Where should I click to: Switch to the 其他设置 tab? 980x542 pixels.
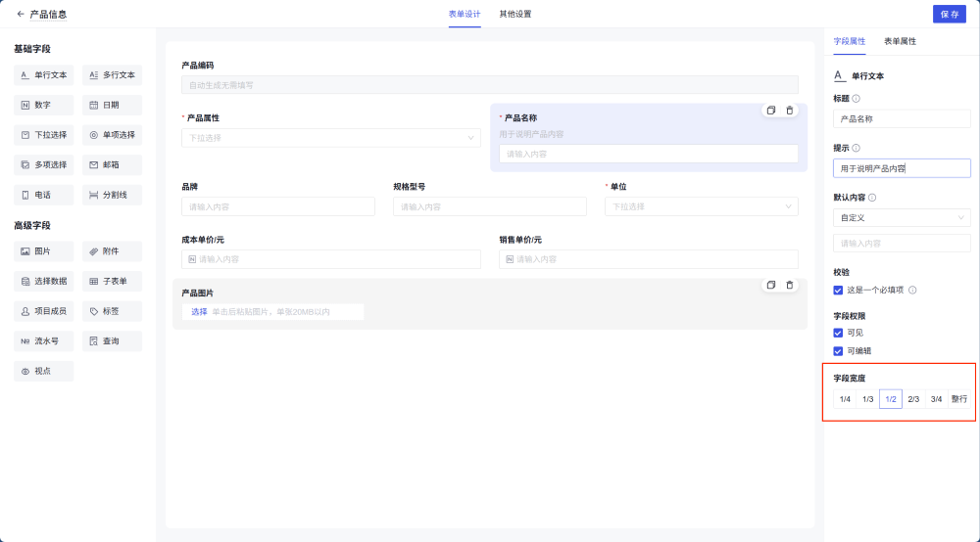514,15
